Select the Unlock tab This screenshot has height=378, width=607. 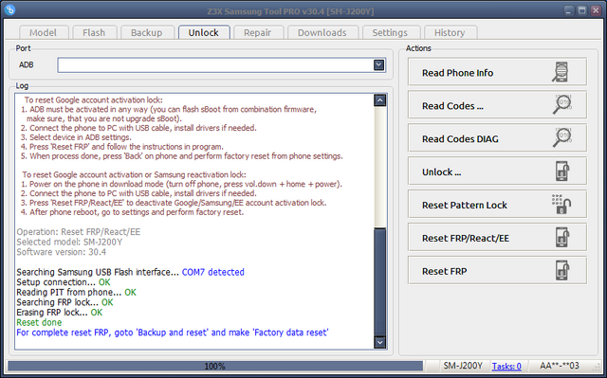pyautogui.click(x=204, y=32)
